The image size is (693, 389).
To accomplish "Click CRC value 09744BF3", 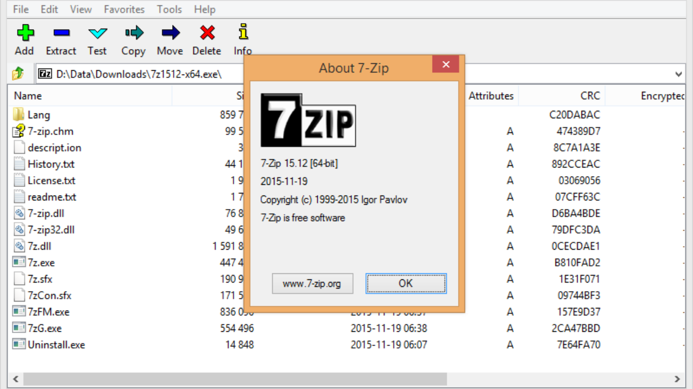I will [579, 296].
